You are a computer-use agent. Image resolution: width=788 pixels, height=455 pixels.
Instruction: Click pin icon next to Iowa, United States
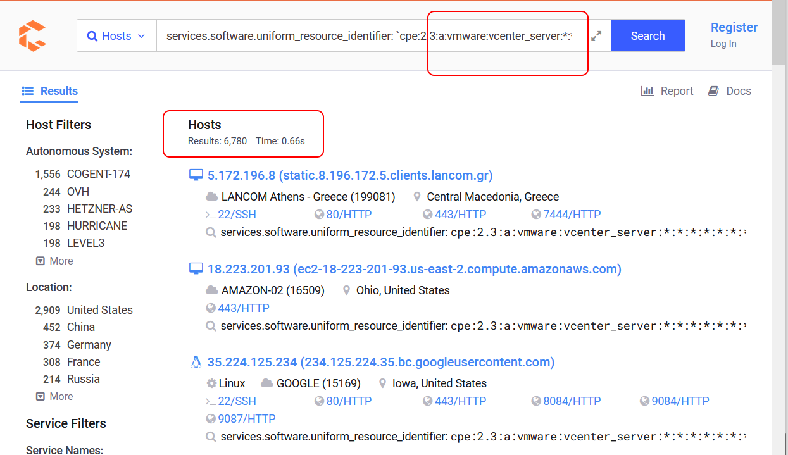382,383
